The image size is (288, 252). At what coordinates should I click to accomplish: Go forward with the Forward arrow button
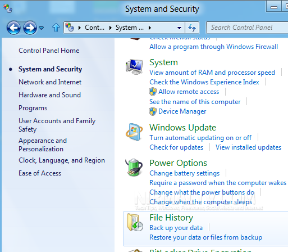click(30, 28)
